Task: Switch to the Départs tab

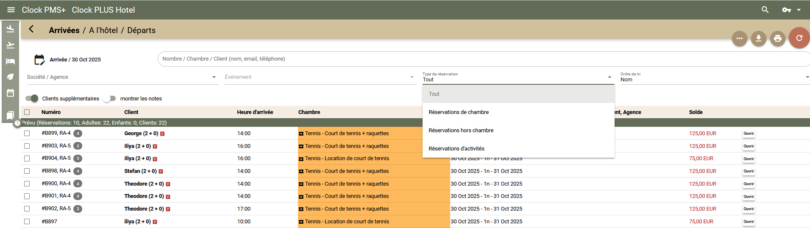Action: [141, 30]
